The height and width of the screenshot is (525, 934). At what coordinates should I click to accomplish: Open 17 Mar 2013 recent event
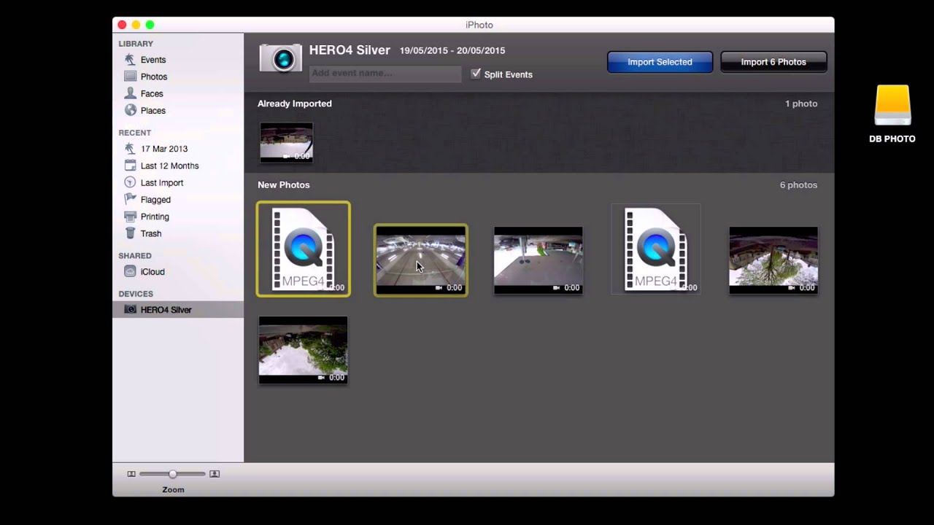164,149
